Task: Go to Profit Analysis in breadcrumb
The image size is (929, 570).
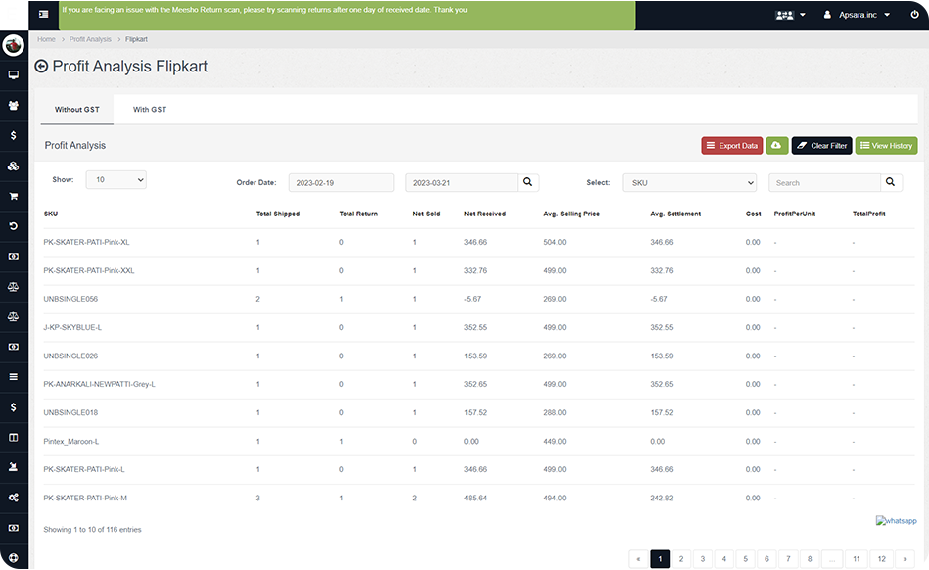Action: (x=90, y=39)
